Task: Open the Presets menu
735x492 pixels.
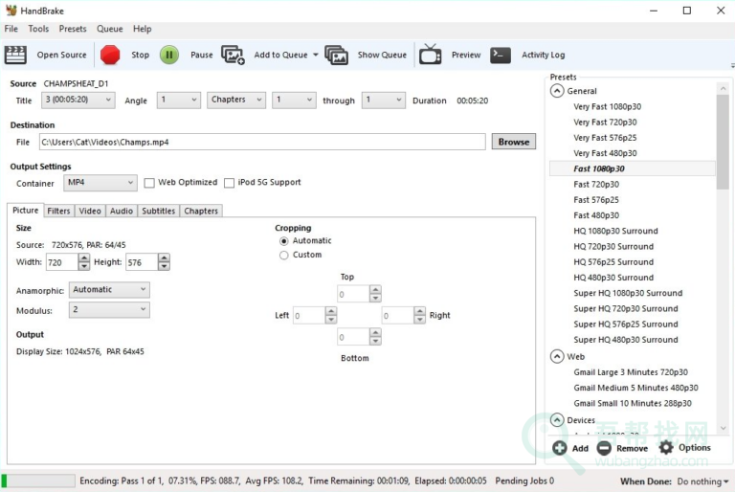Action: tap(72, 29)
